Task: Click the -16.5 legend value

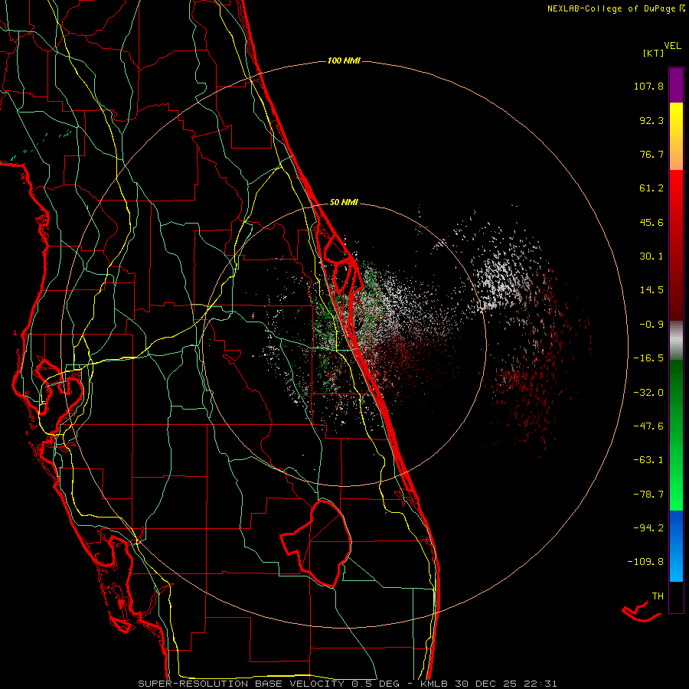Action: click(648, 358)
